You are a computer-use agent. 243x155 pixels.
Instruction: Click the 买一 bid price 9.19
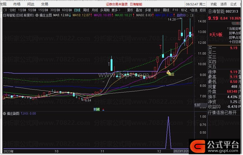pos(234,48)
